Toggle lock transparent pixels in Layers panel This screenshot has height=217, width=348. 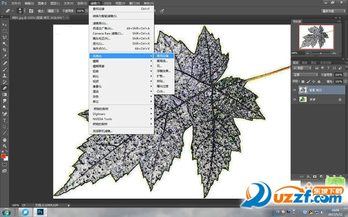click(303, 82)
